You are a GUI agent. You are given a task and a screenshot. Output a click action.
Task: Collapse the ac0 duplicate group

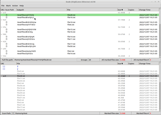[2, 13]
